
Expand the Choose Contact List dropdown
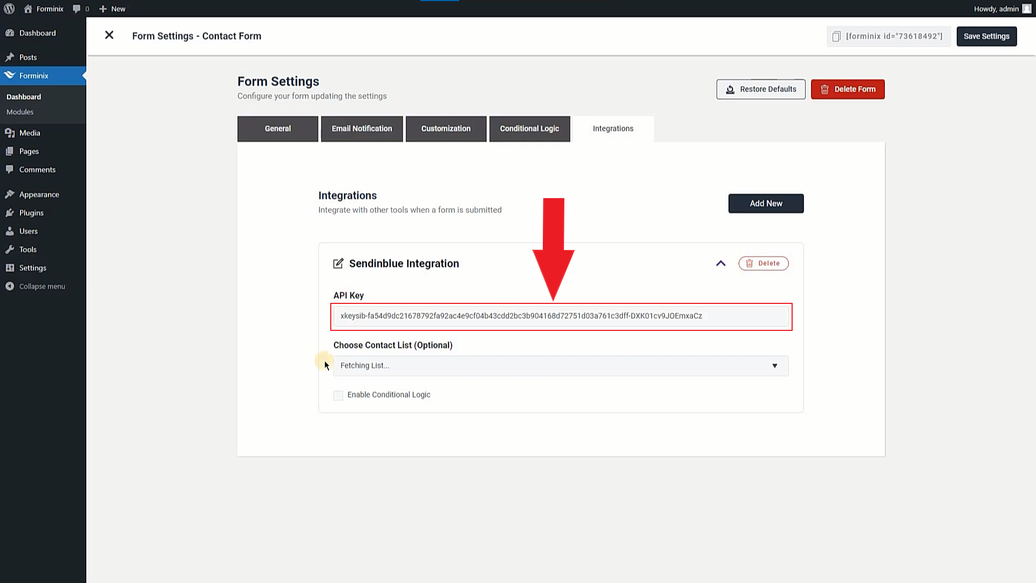[561, 365]
